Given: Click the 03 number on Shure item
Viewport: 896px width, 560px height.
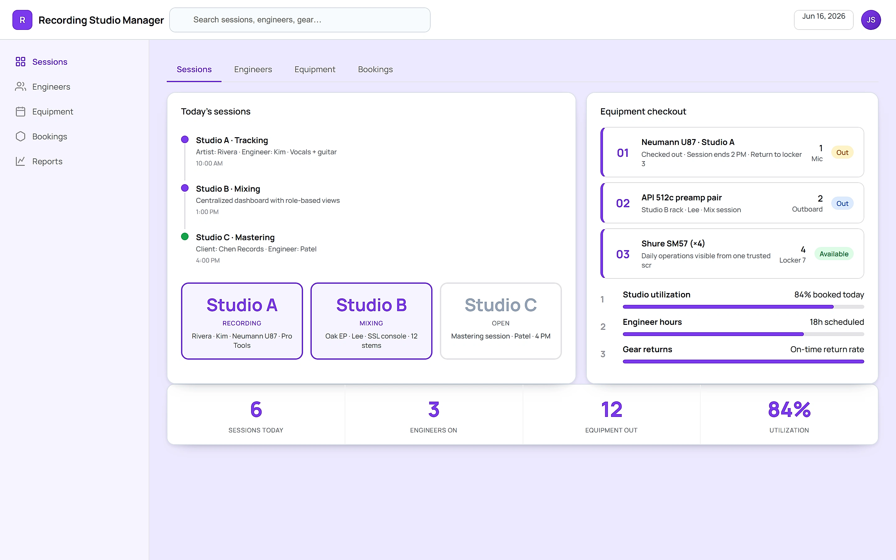Looking at the screenshot, I should [623, 254].
